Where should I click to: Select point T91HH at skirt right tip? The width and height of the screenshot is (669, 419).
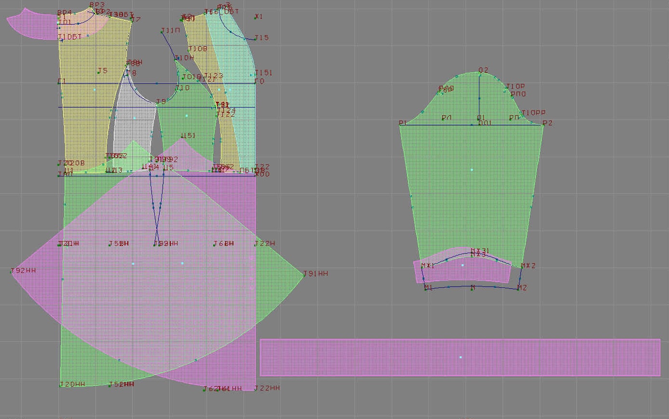tap(304, 275)
